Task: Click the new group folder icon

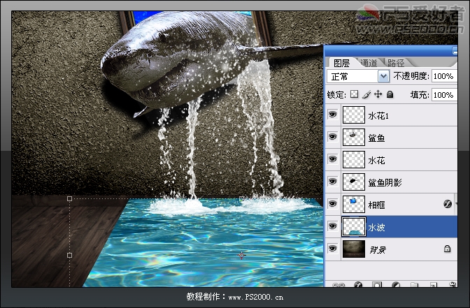Action: (414, 285)
